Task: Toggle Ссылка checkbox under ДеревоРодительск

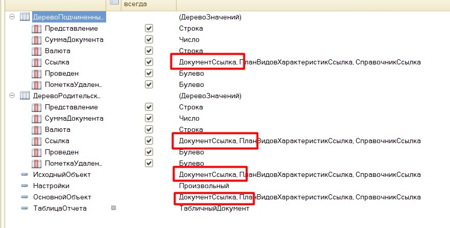Action: pyautogui.click(x=149, y=141)
